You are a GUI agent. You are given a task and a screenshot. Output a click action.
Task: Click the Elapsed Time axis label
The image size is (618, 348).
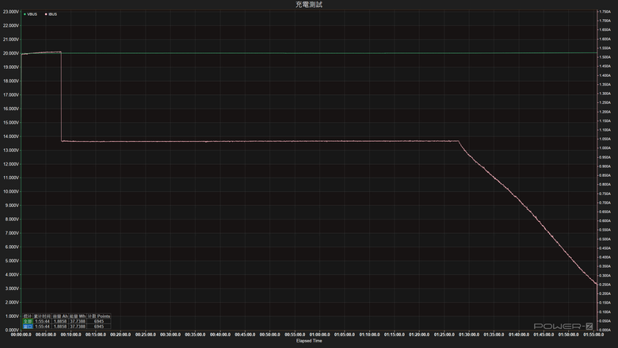pos(309,341)
